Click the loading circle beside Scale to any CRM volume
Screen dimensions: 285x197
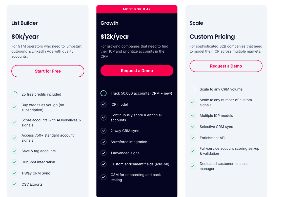[193, 89]
